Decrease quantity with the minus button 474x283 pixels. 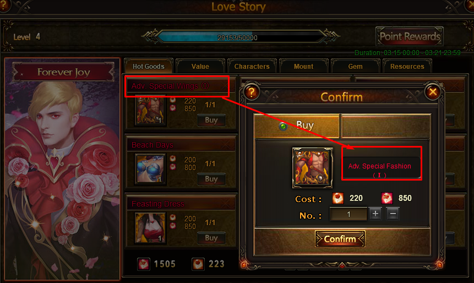pyautogui.click(x=393, y=214)
